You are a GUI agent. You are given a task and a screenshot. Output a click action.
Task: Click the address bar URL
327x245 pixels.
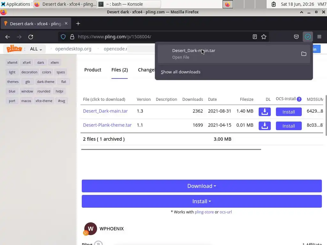[115, 37]
